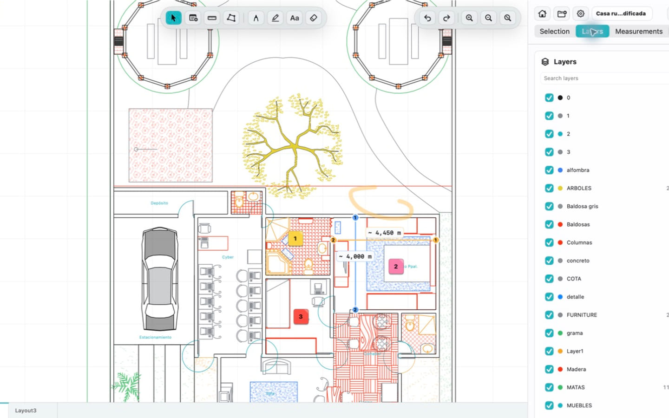The width and height of the screenshot is (669, 418).
Task: Hide the alfombra layer
Action: click(549, 170)
